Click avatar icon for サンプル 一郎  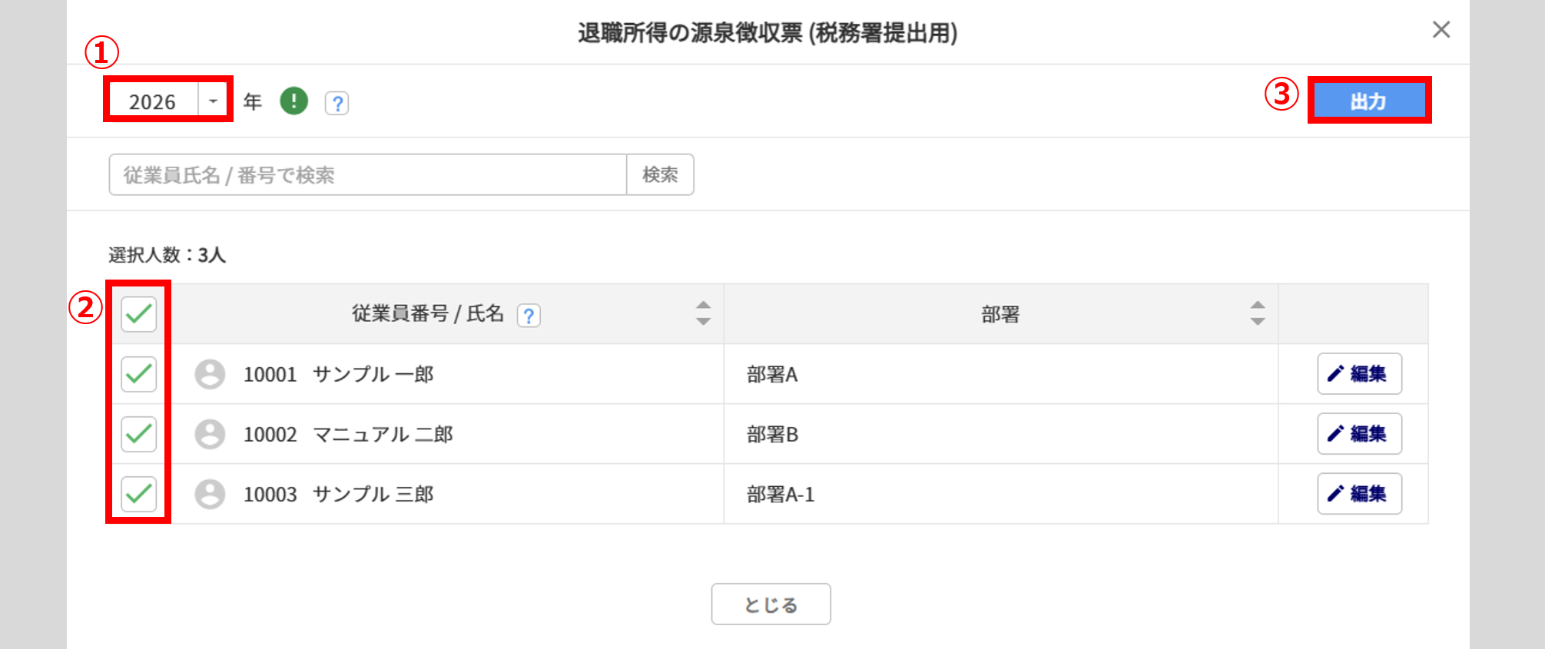tap(210, 374)
